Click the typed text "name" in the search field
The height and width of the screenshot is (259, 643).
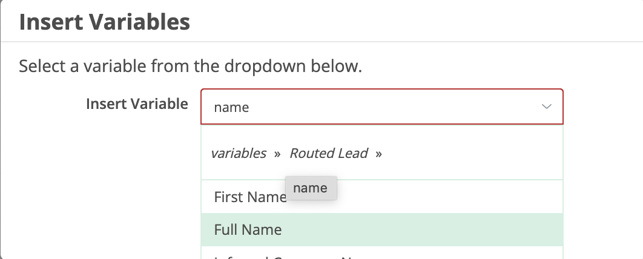pos(231,108)
